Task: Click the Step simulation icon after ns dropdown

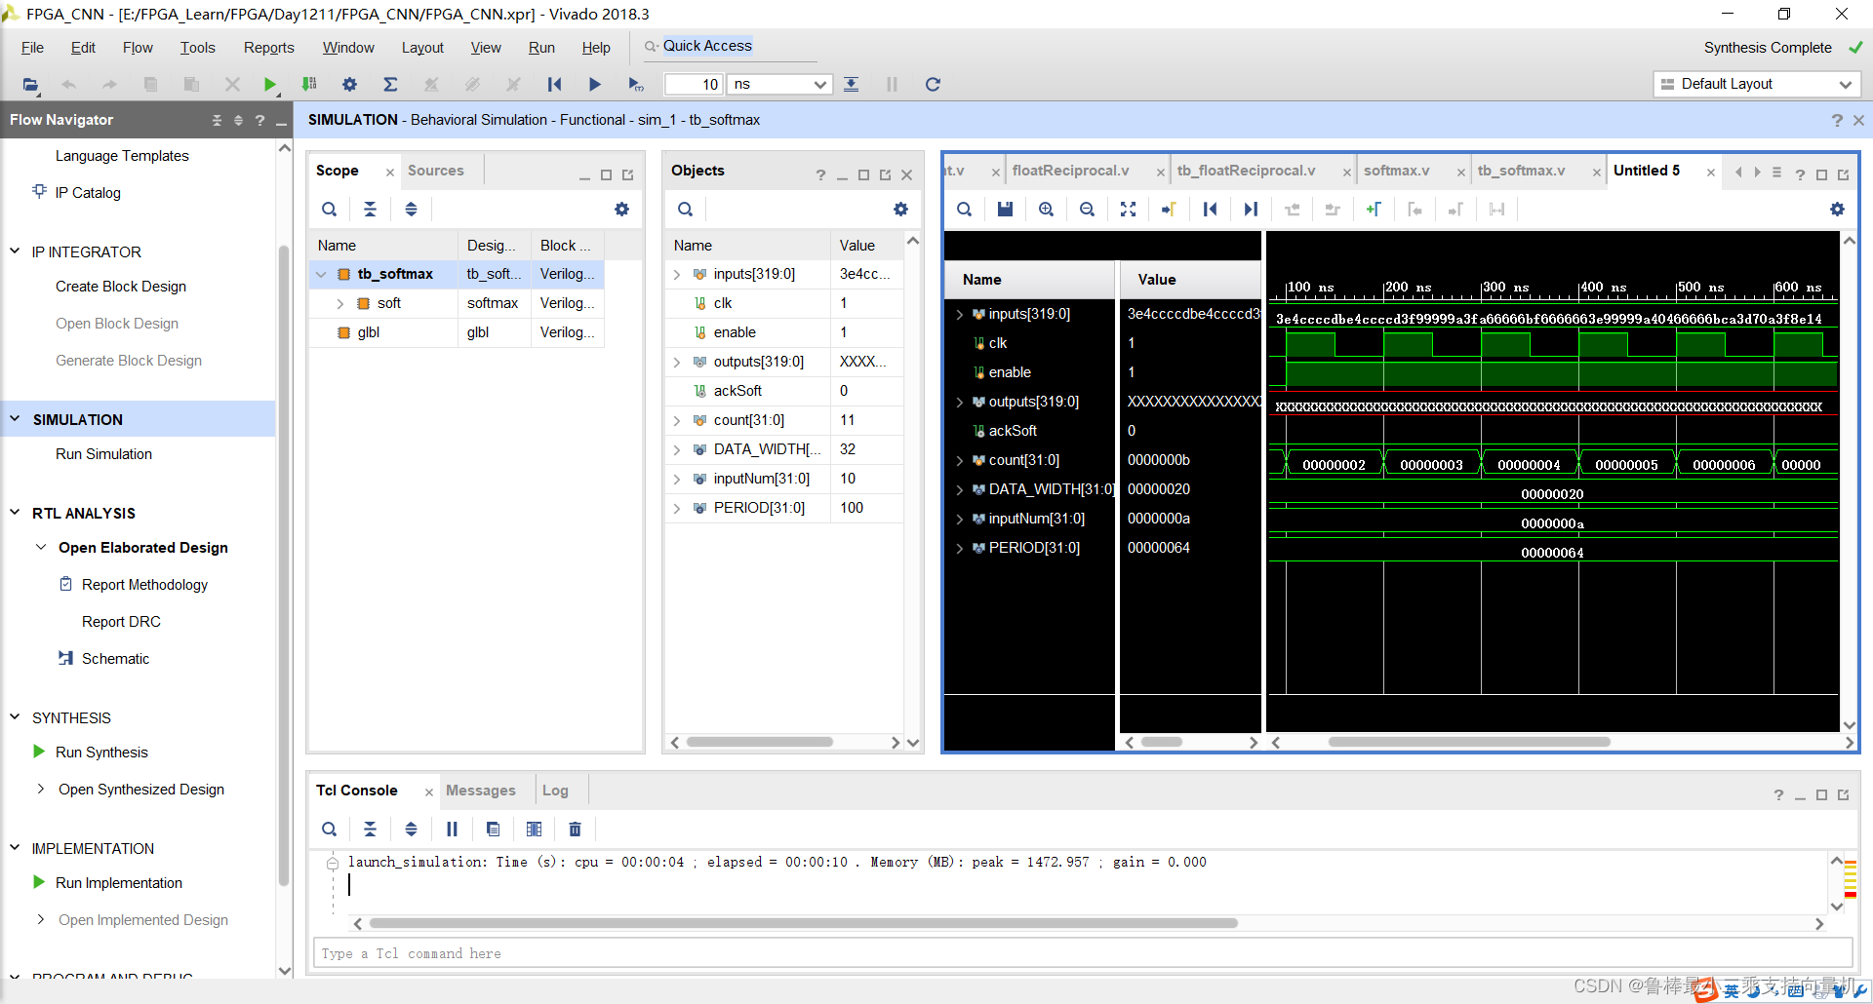Action: (852, 85)
